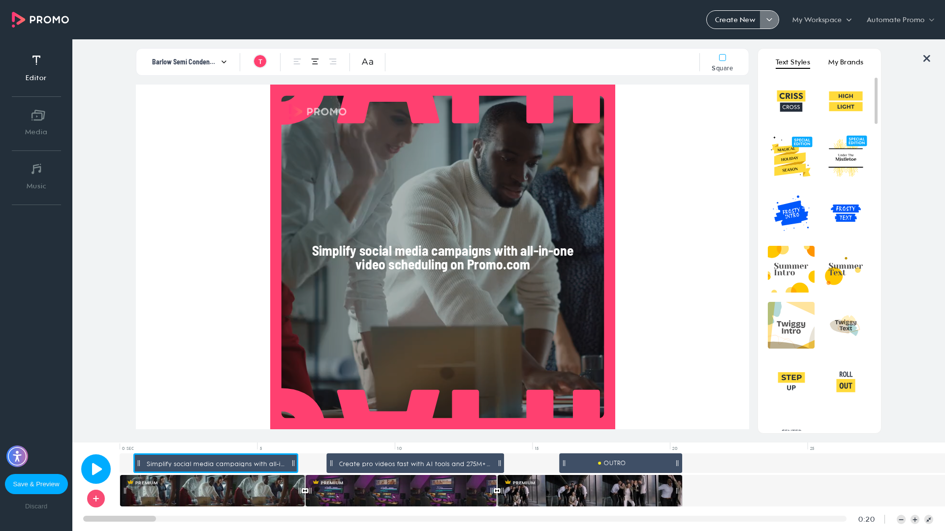Select the second premium video clip with purple desk
Screen dimensions: 945x531
pos(401,491)
